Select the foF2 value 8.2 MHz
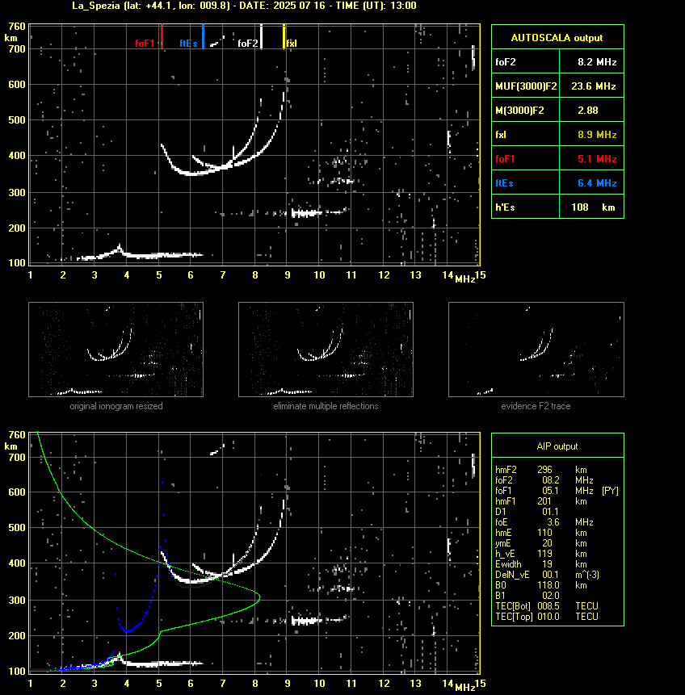The height and width of the screenshot is (695, 685). click(597, 62)
